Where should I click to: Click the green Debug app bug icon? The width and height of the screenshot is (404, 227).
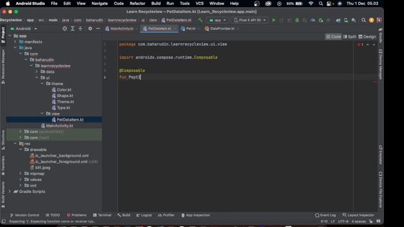pos(297,20)
